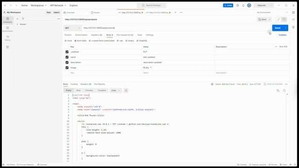Copy response using the copy icon
This screenshot has height=168, width=299.
278,91
